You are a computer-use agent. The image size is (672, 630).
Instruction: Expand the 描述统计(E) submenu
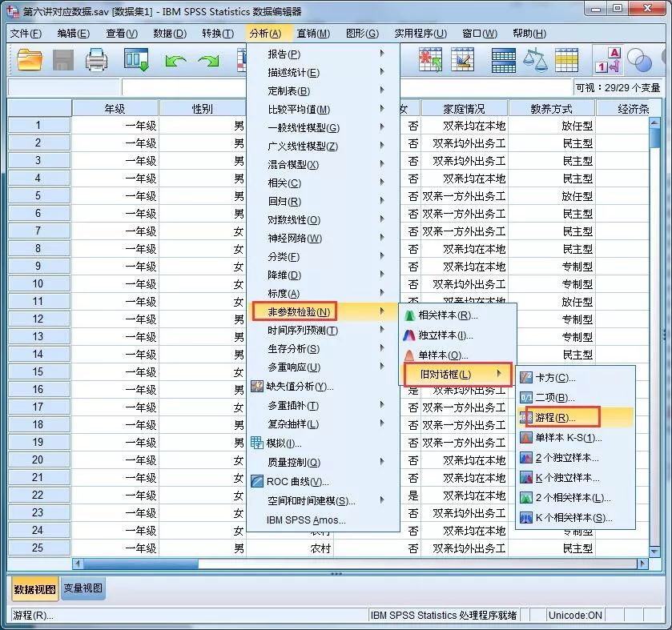[x=324, y=72]
